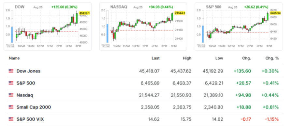This screenshot has width=292, height=129.
Task: Open the S&P 500 index link in table
Action: click(26, 83)
